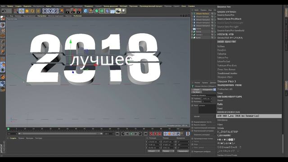Toggle the Z axis lock

pos(56,11)
